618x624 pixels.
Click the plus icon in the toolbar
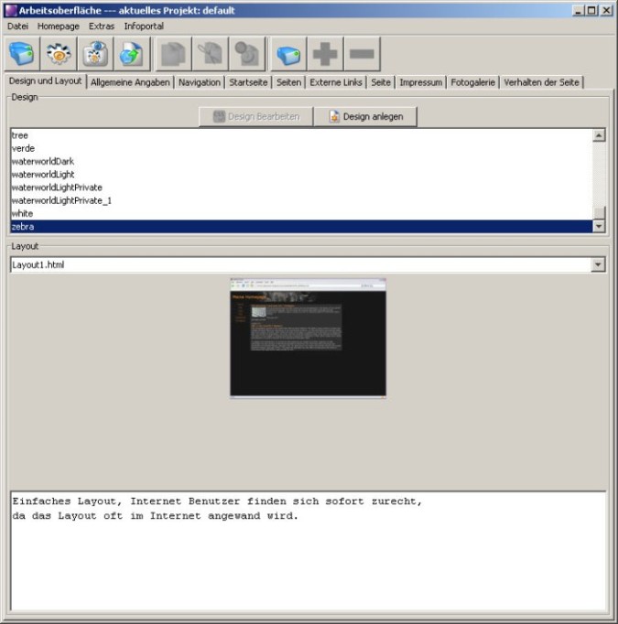tap(325, 54)
